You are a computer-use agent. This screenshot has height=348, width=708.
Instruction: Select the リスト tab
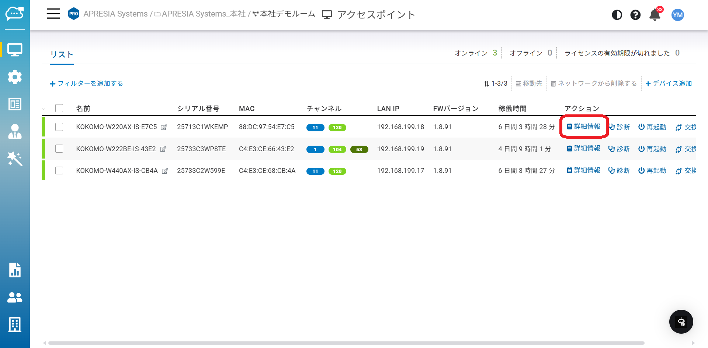pyautogui.click(x=62, y=54)
